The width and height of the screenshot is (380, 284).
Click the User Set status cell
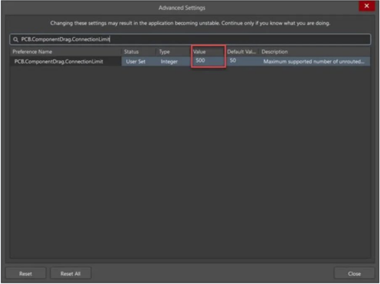tap(138, 61)
